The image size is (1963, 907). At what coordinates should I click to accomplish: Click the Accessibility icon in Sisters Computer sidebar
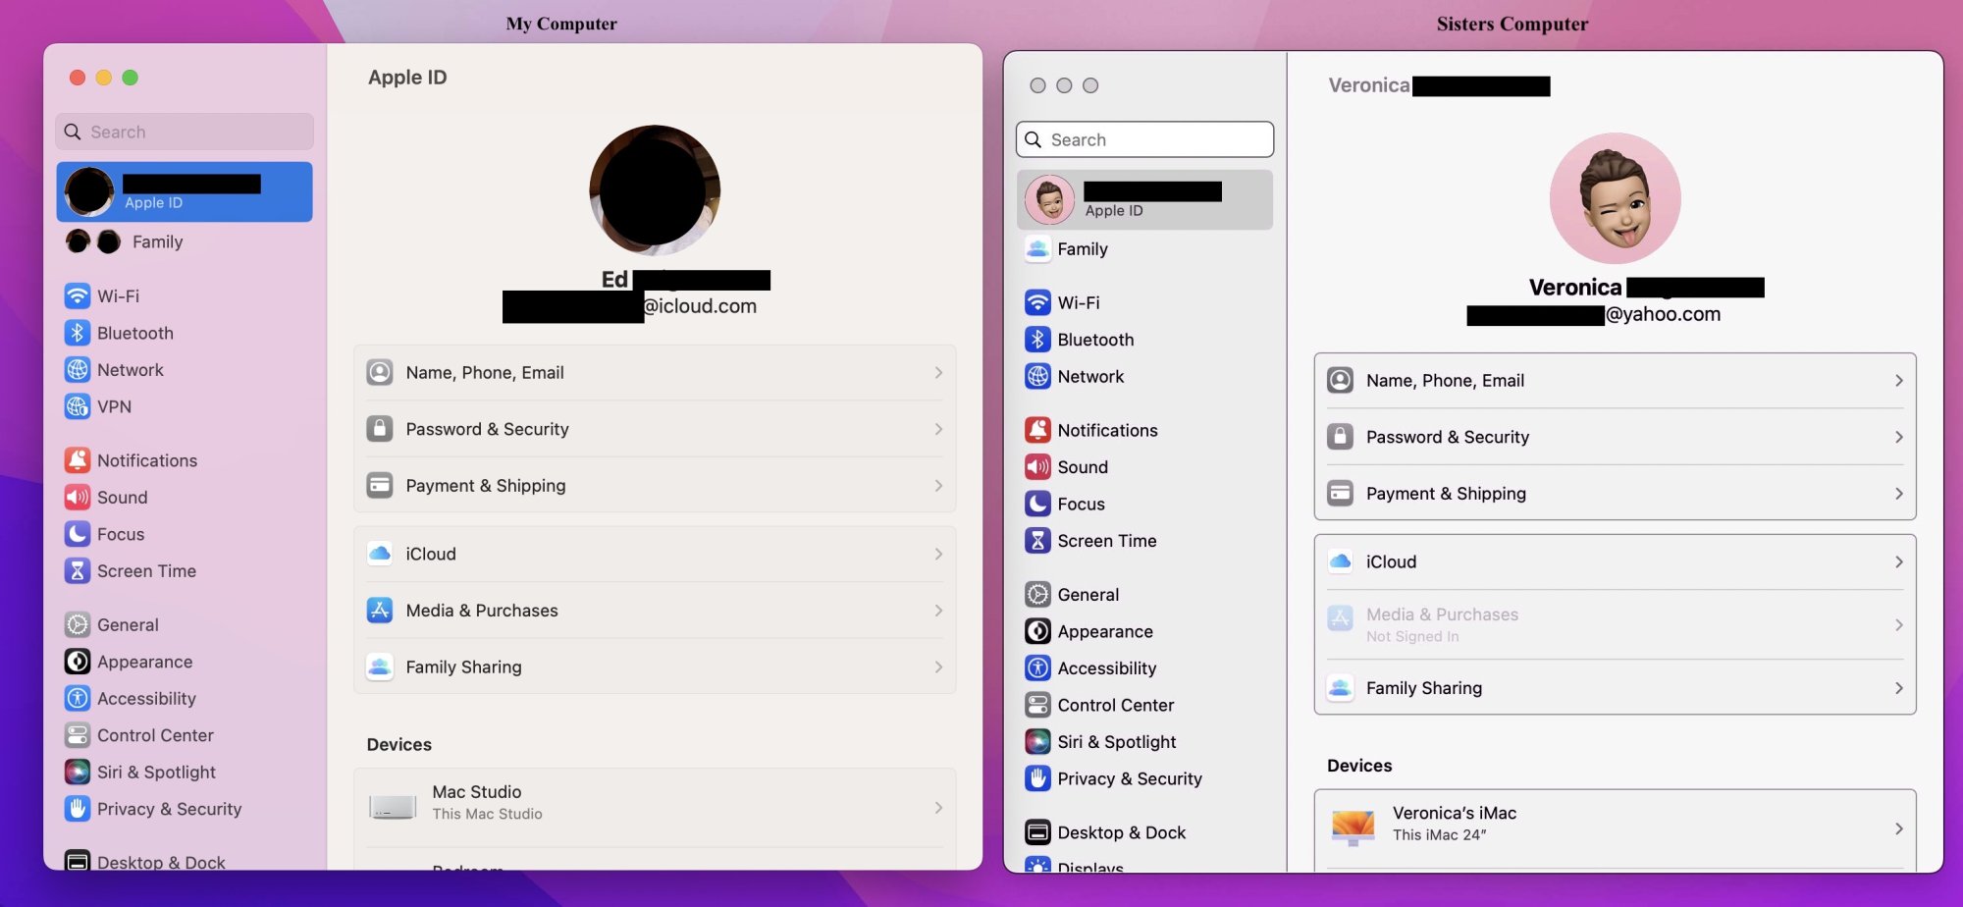(1037, 668)
